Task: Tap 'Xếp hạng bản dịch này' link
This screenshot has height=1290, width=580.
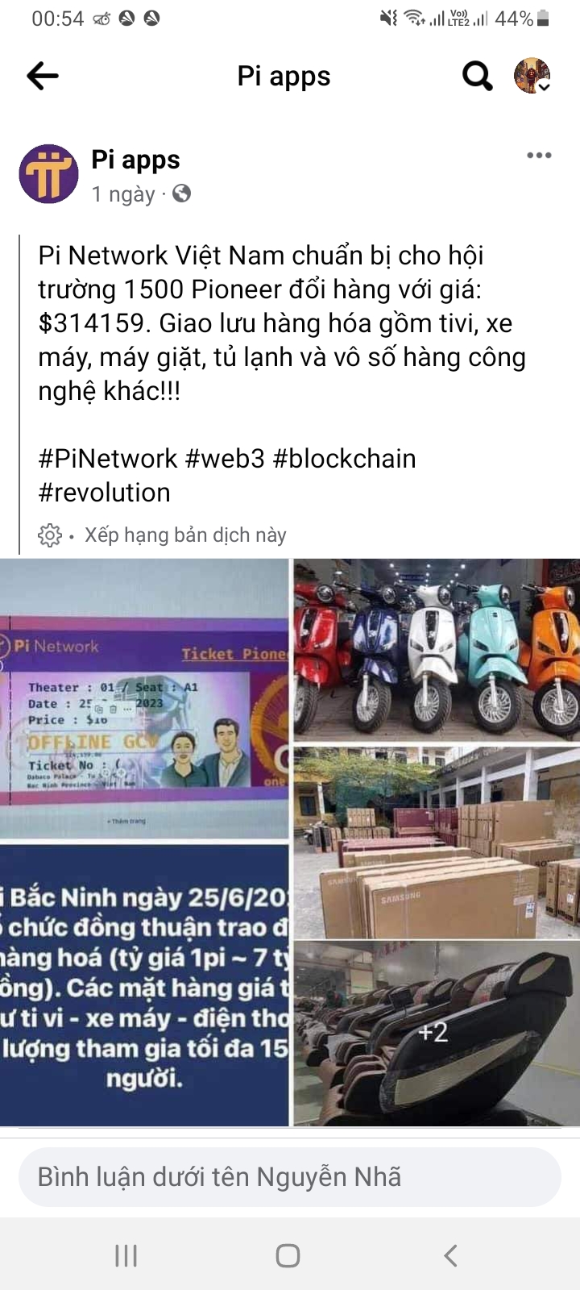Action: tap(185, 535)
